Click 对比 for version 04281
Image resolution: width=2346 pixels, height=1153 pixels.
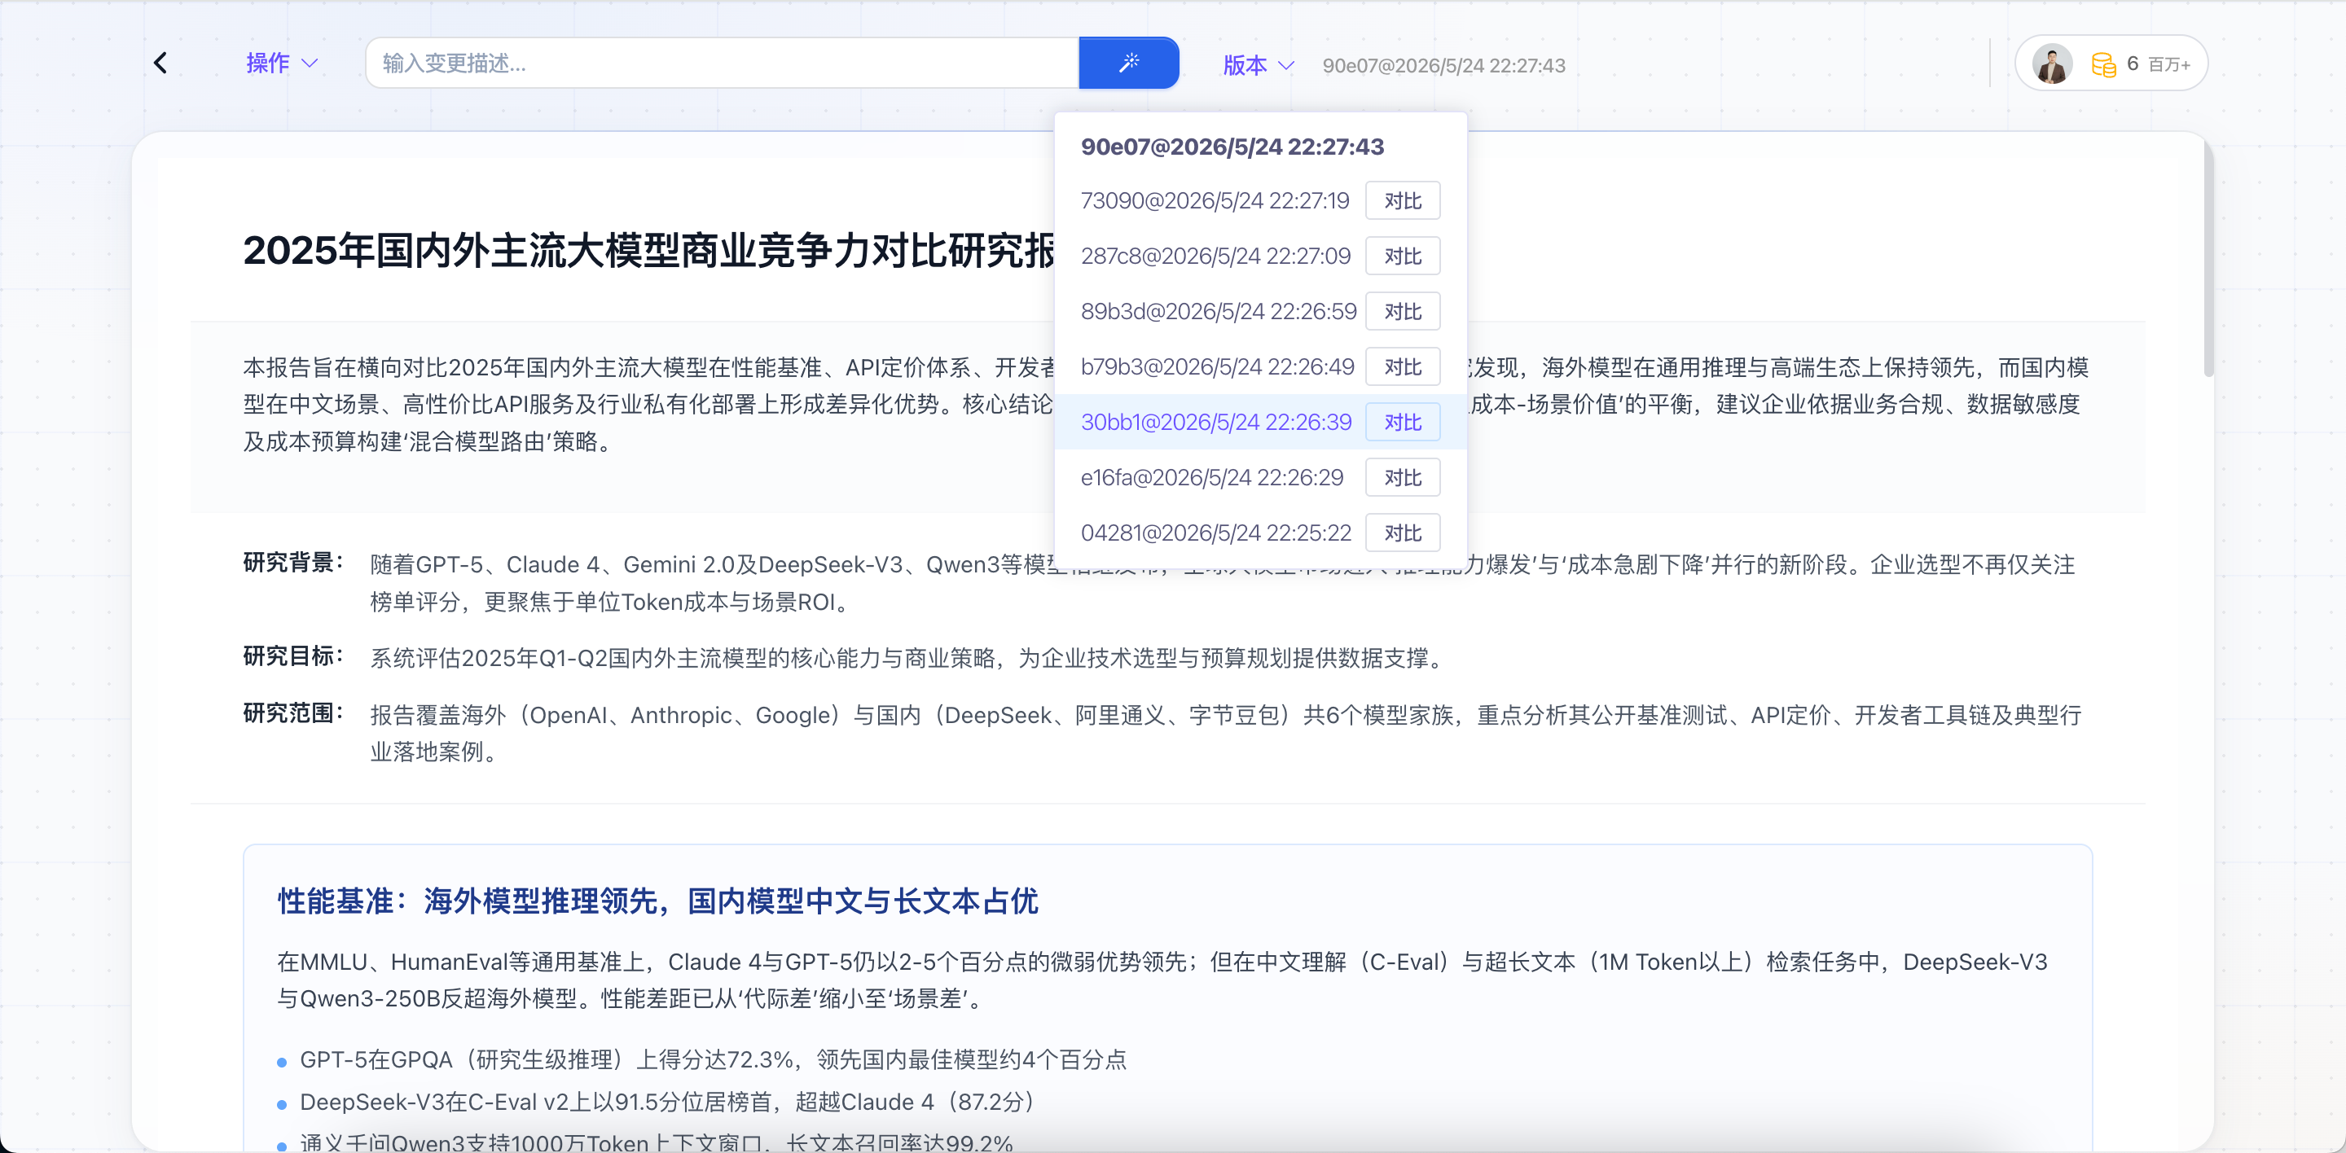point(1403,533)
